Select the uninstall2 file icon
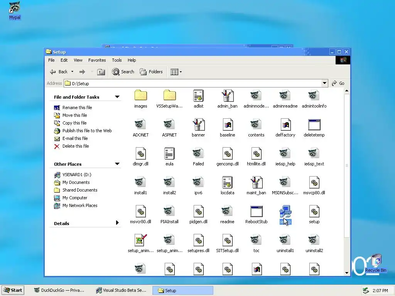This screenshot has height=296, width=395. pyautogui.click(x=314, y=240)
